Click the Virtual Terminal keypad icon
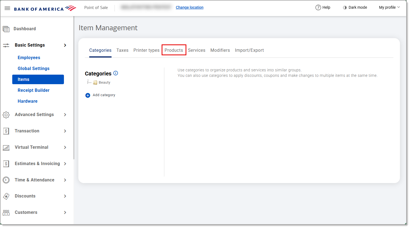This screenshot has height=228, width=410. click(x=6, y=147)
